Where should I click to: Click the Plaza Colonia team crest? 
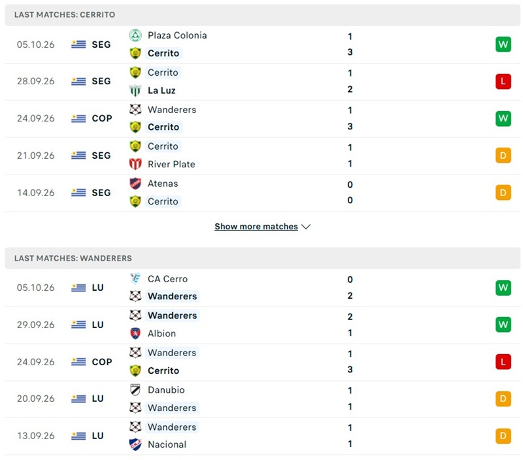pyautogui.click(x=135, y=35)
